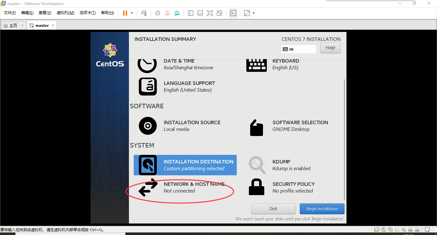Viewport: 437px width, 235px height.
Task: Open the 选项卡(T) menu
Action: coord(88,13)
